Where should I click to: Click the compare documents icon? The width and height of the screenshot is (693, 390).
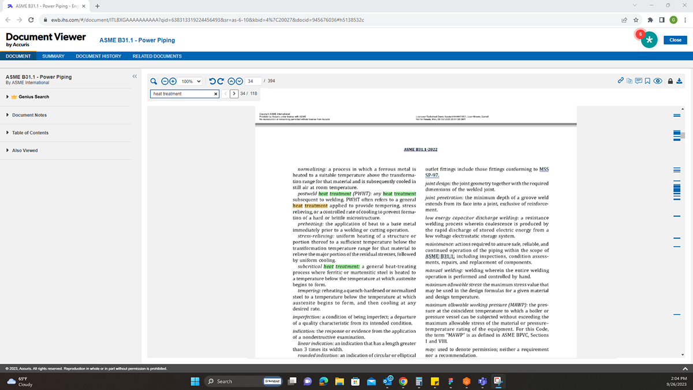[x=629, y=81]
